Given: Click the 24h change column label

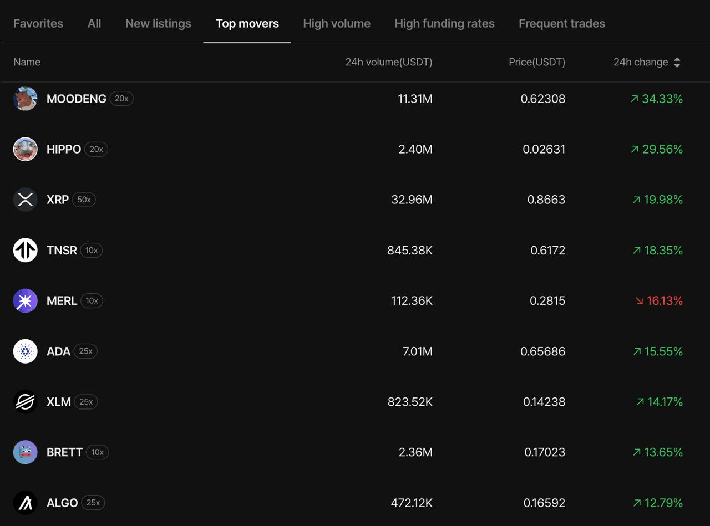Looking at the screenshot, I should click(641, 62).
